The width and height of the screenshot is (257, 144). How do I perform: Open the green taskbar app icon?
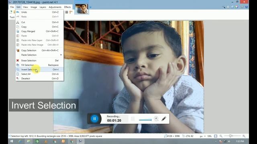pyautogui.click(x=37, y=141)
